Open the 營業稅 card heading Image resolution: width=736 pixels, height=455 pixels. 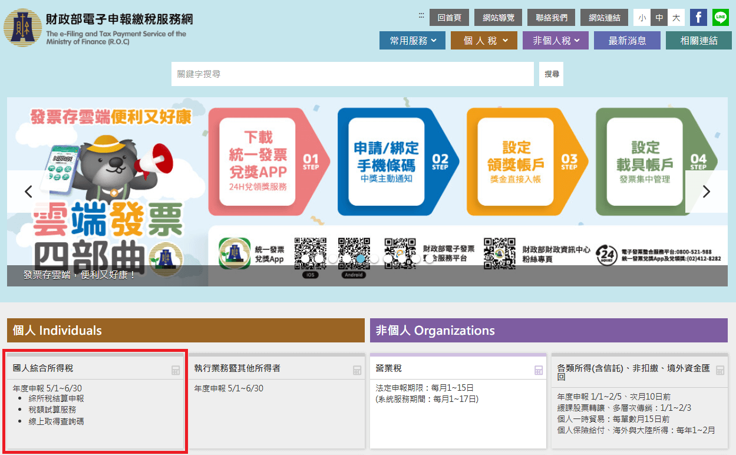click(x=388, y=368)
